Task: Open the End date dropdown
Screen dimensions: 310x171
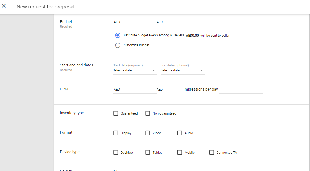Action: coord(182,71)
